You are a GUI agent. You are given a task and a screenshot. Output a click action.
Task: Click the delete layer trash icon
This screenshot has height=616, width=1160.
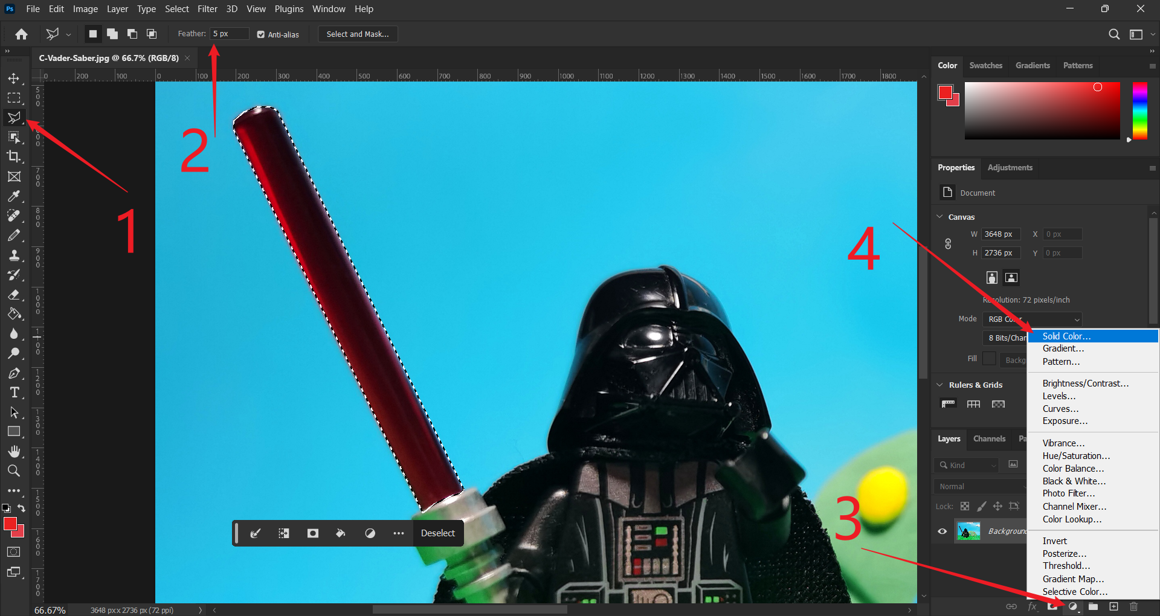(1133, 606)
